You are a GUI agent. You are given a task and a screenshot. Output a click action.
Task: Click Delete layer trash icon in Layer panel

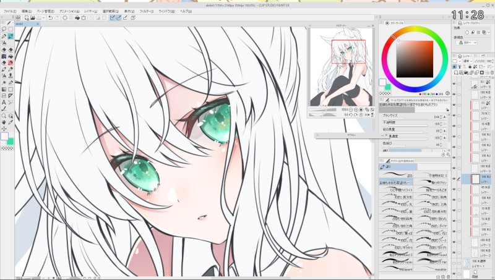pos(492,73)
